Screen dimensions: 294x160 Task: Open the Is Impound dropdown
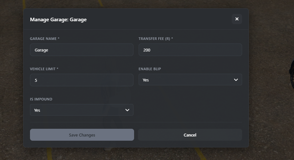point(82,110)
